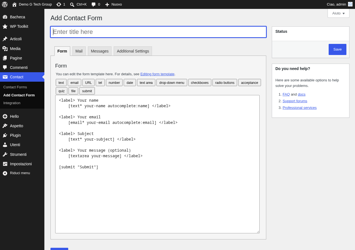Viewport: 355px width, 250px height.
Task: Open the Additional Settings tab
Action: pyautogui.click(x=133, y=51)
